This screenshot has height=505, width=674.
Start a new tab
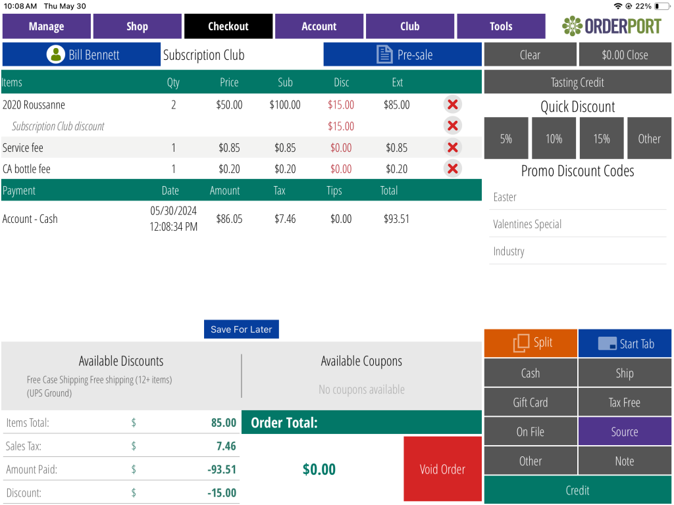coord(625,344)
